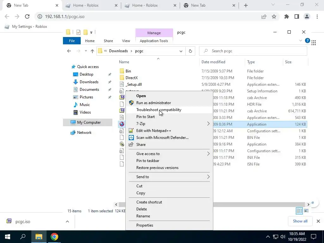Screen dimensions: 324x243
Task: Show hidden system tray icons
Action: coord(268,237)
